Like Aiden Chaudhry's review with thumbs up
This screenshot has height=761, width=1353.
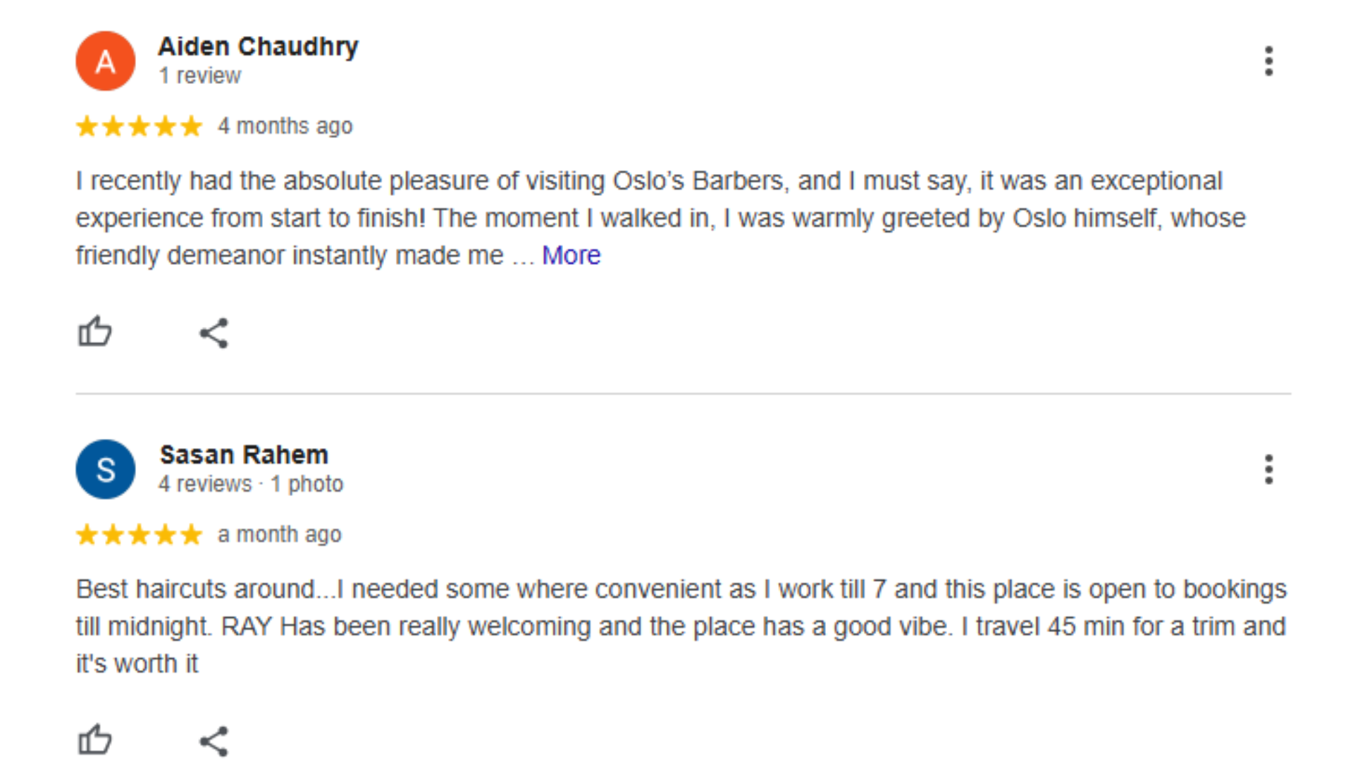coord(94,332)
